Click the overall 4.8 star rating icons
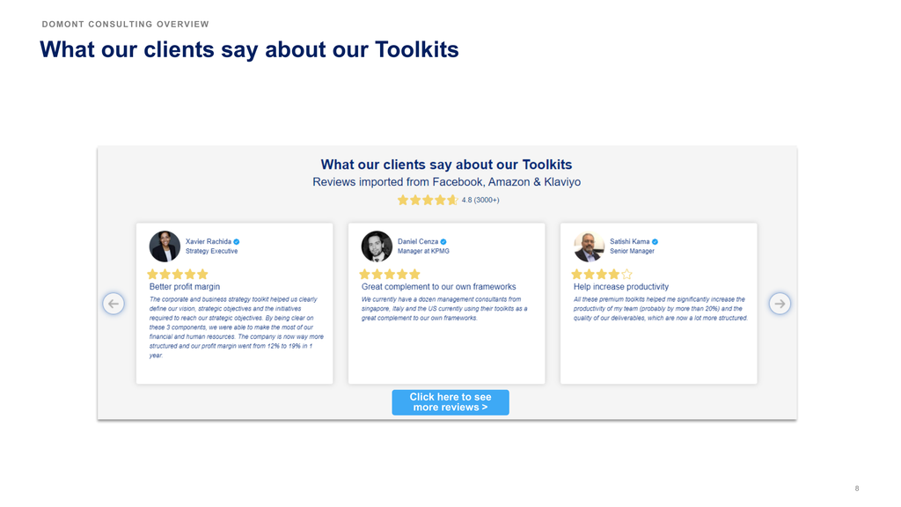 pyautogui.click(x=428, y=200)
